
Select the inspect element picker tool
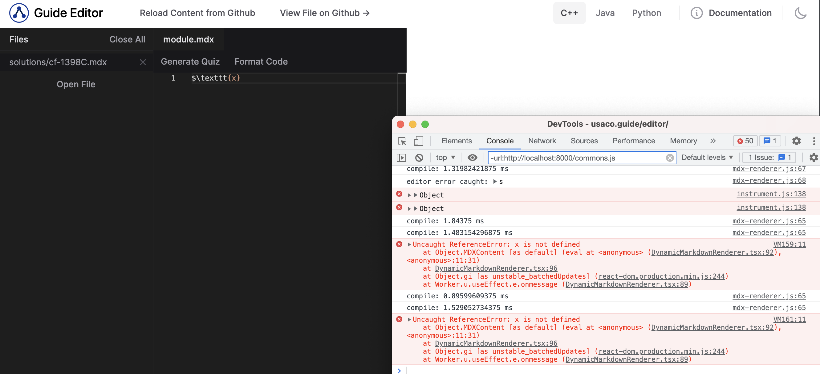(402, 141)
